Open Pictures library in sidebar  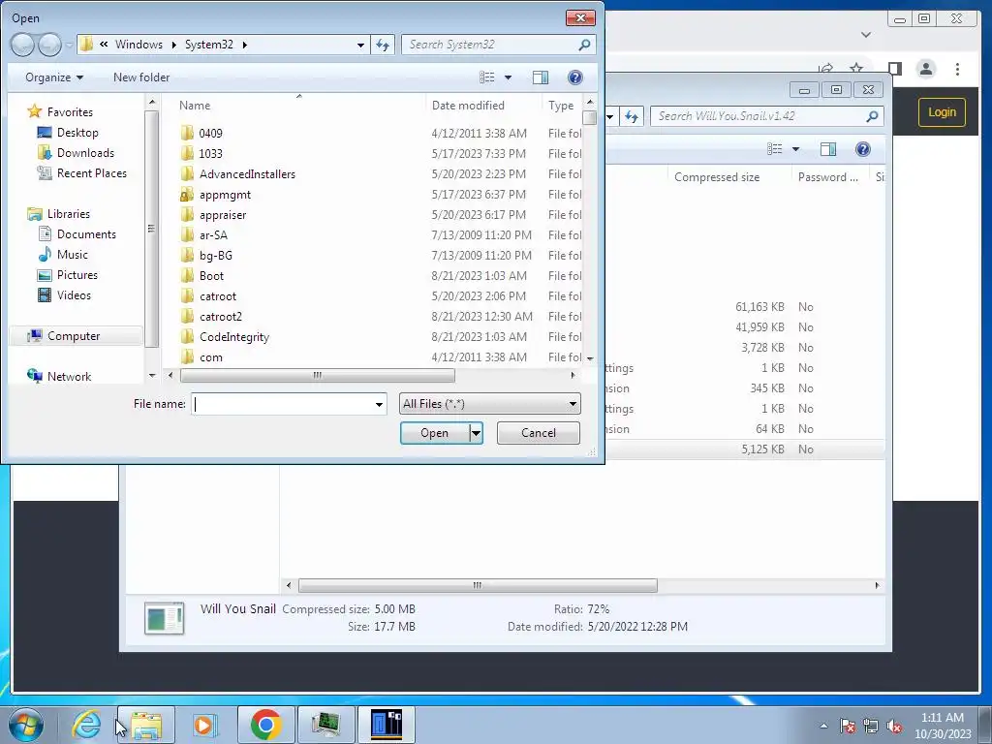(77, 274)
